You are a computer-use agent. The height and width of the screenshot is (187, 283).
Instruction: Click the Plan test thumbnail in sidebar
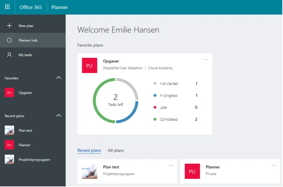[9, 130]
